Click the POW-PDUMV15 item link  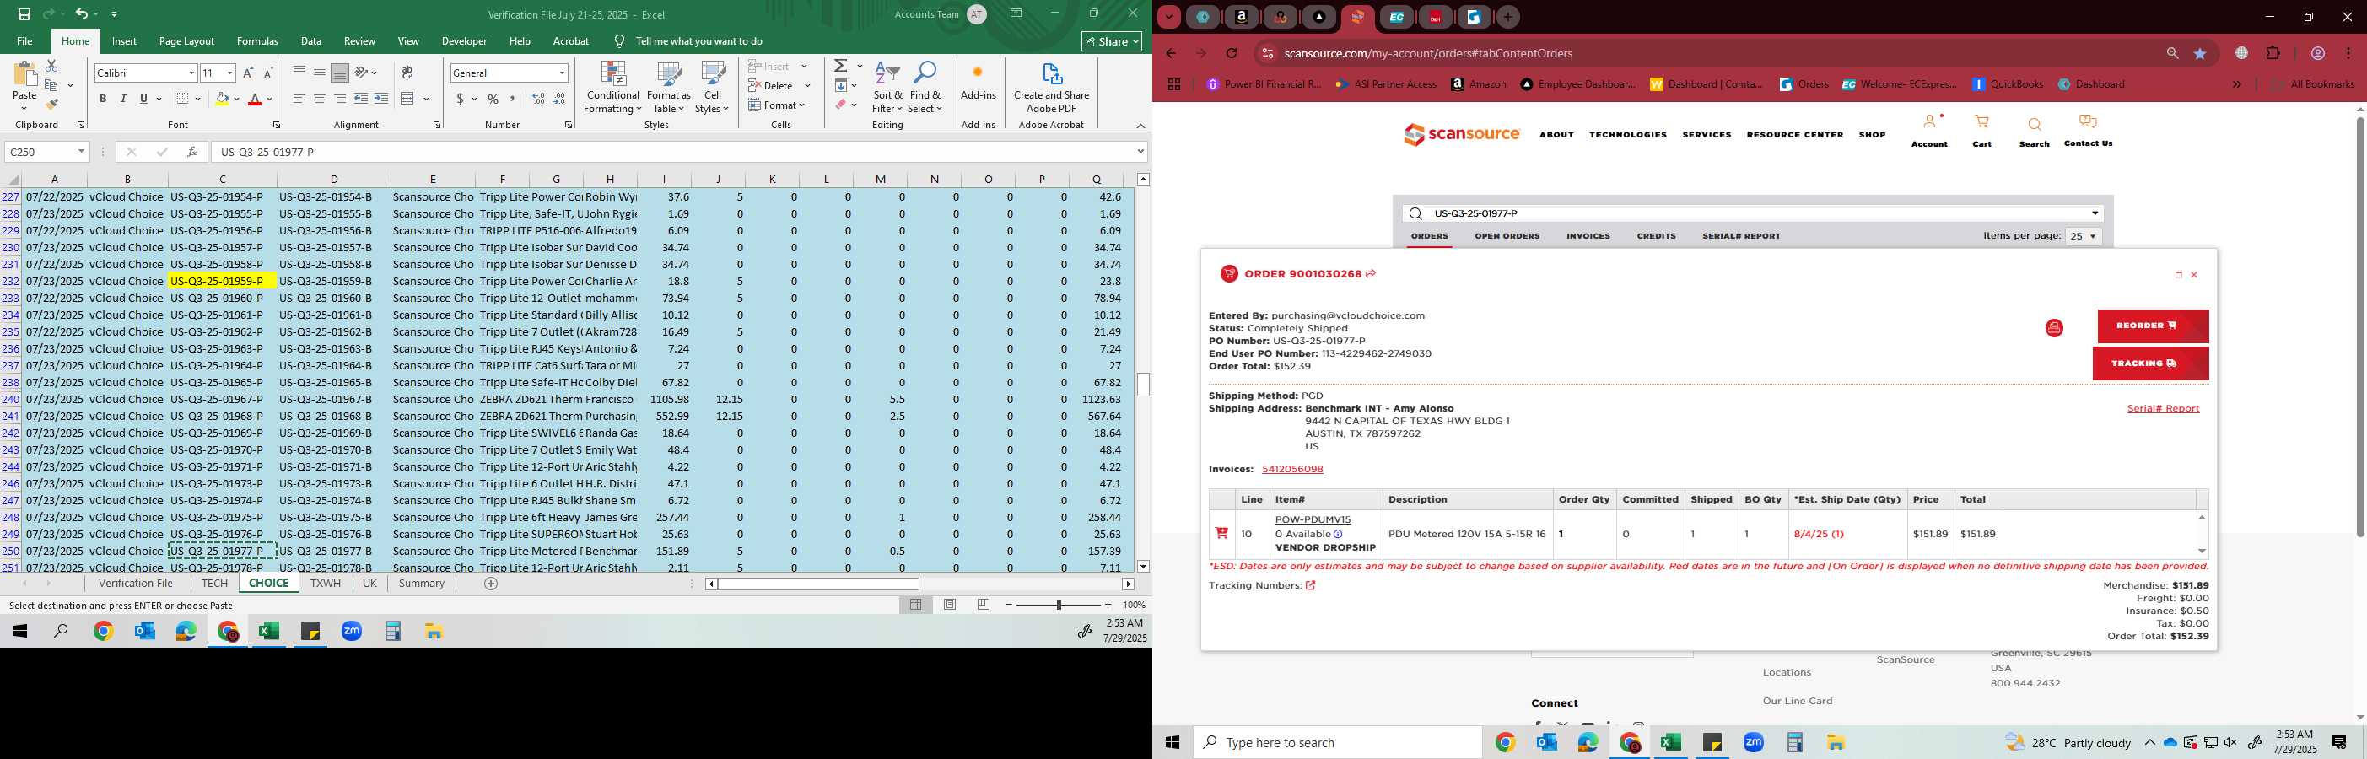tap(1313, 520)
